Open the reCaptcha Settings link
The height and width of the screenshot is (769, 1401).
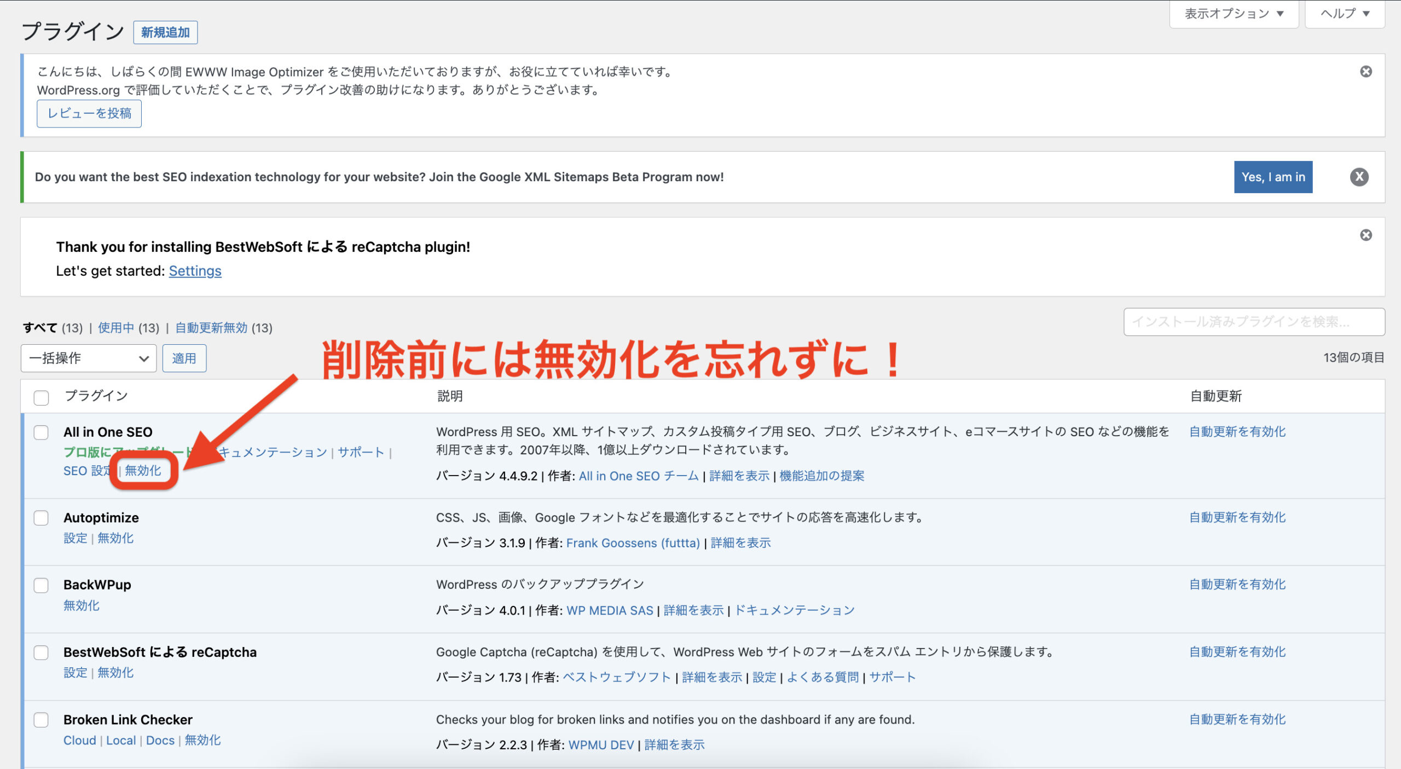coord(195,271)
